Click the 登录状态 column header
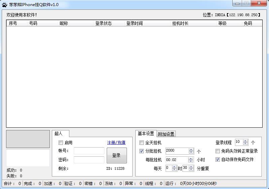269x189 pixels. (109, 23)
